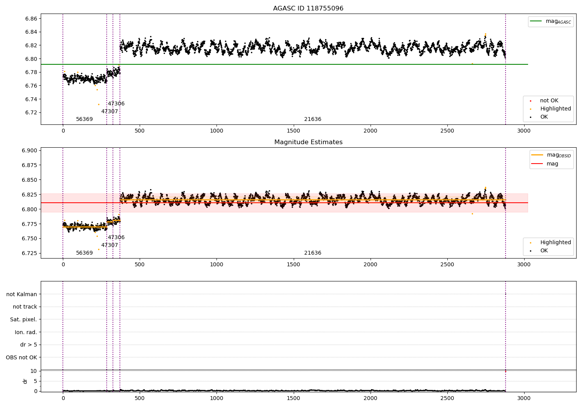Click the '47307' obsid annotation in the middle plot

point(109,245)
